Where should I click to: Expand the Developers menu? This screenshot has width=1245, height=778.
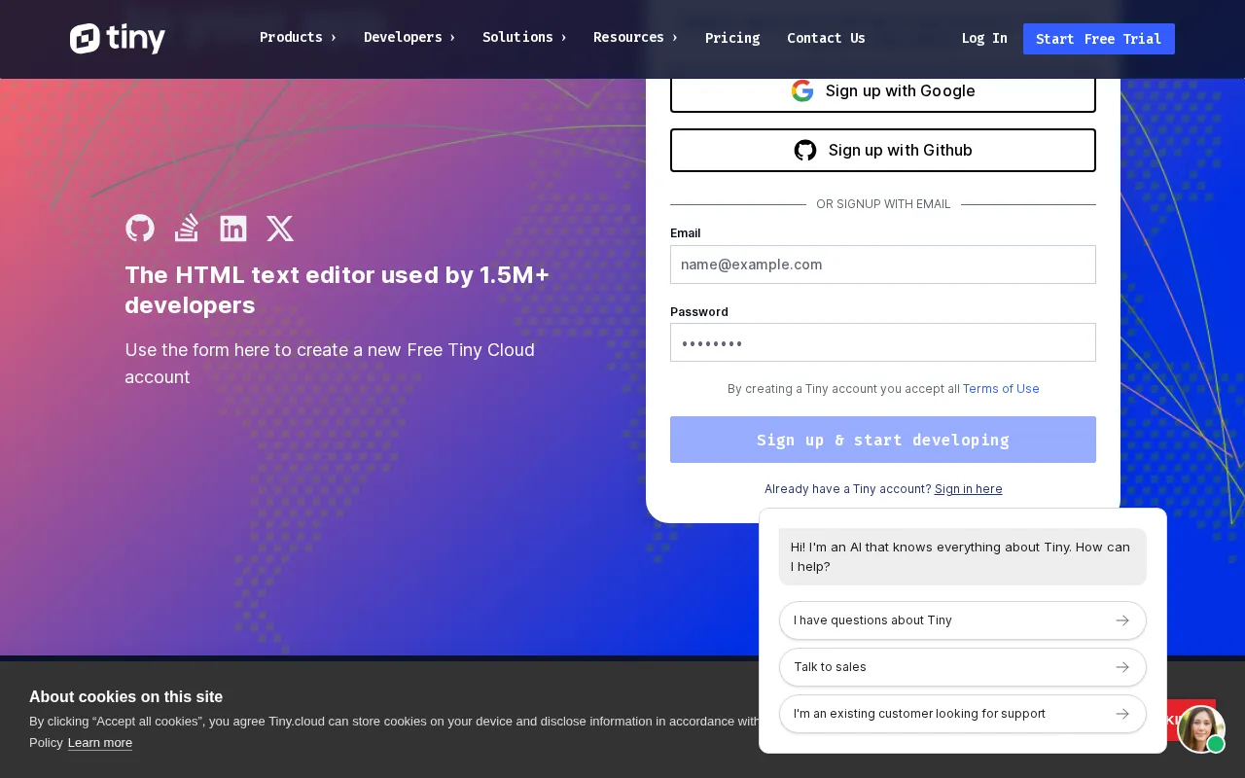pos(409,38)
